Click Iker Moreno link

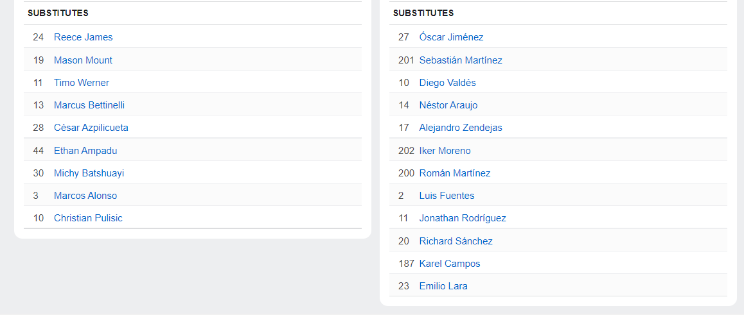445,151
